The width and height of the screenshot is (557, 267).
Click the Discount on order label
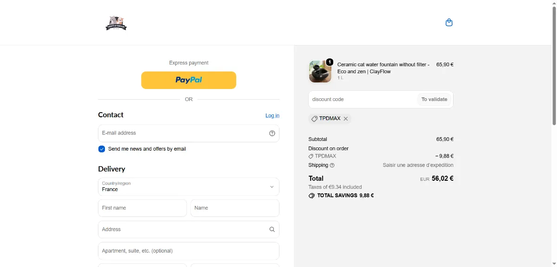click(x=329, y=148)
